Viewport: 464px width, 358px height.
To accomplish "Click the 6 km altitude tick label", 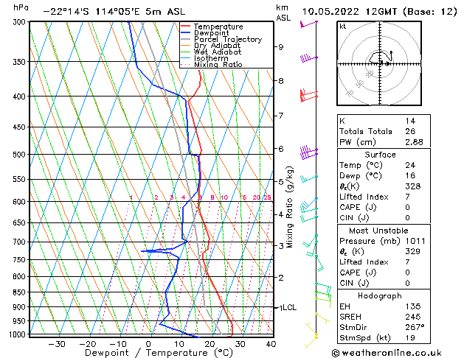I will point(280,149).
